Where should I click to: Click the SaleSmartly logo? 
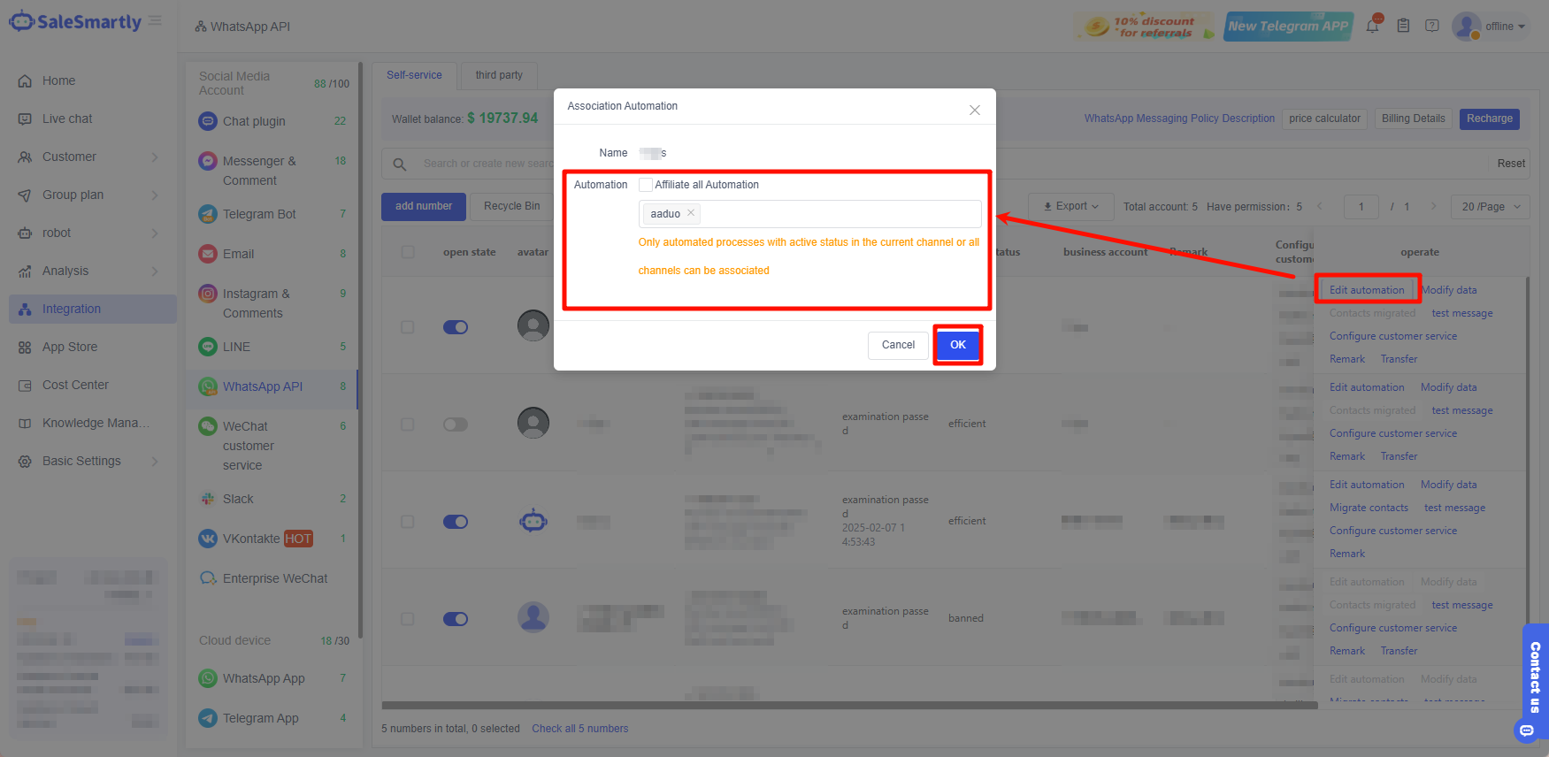coord(75,21)
